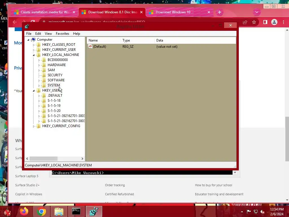Expand the SAM key arrow
289x217 pixels.
(39, 70)
